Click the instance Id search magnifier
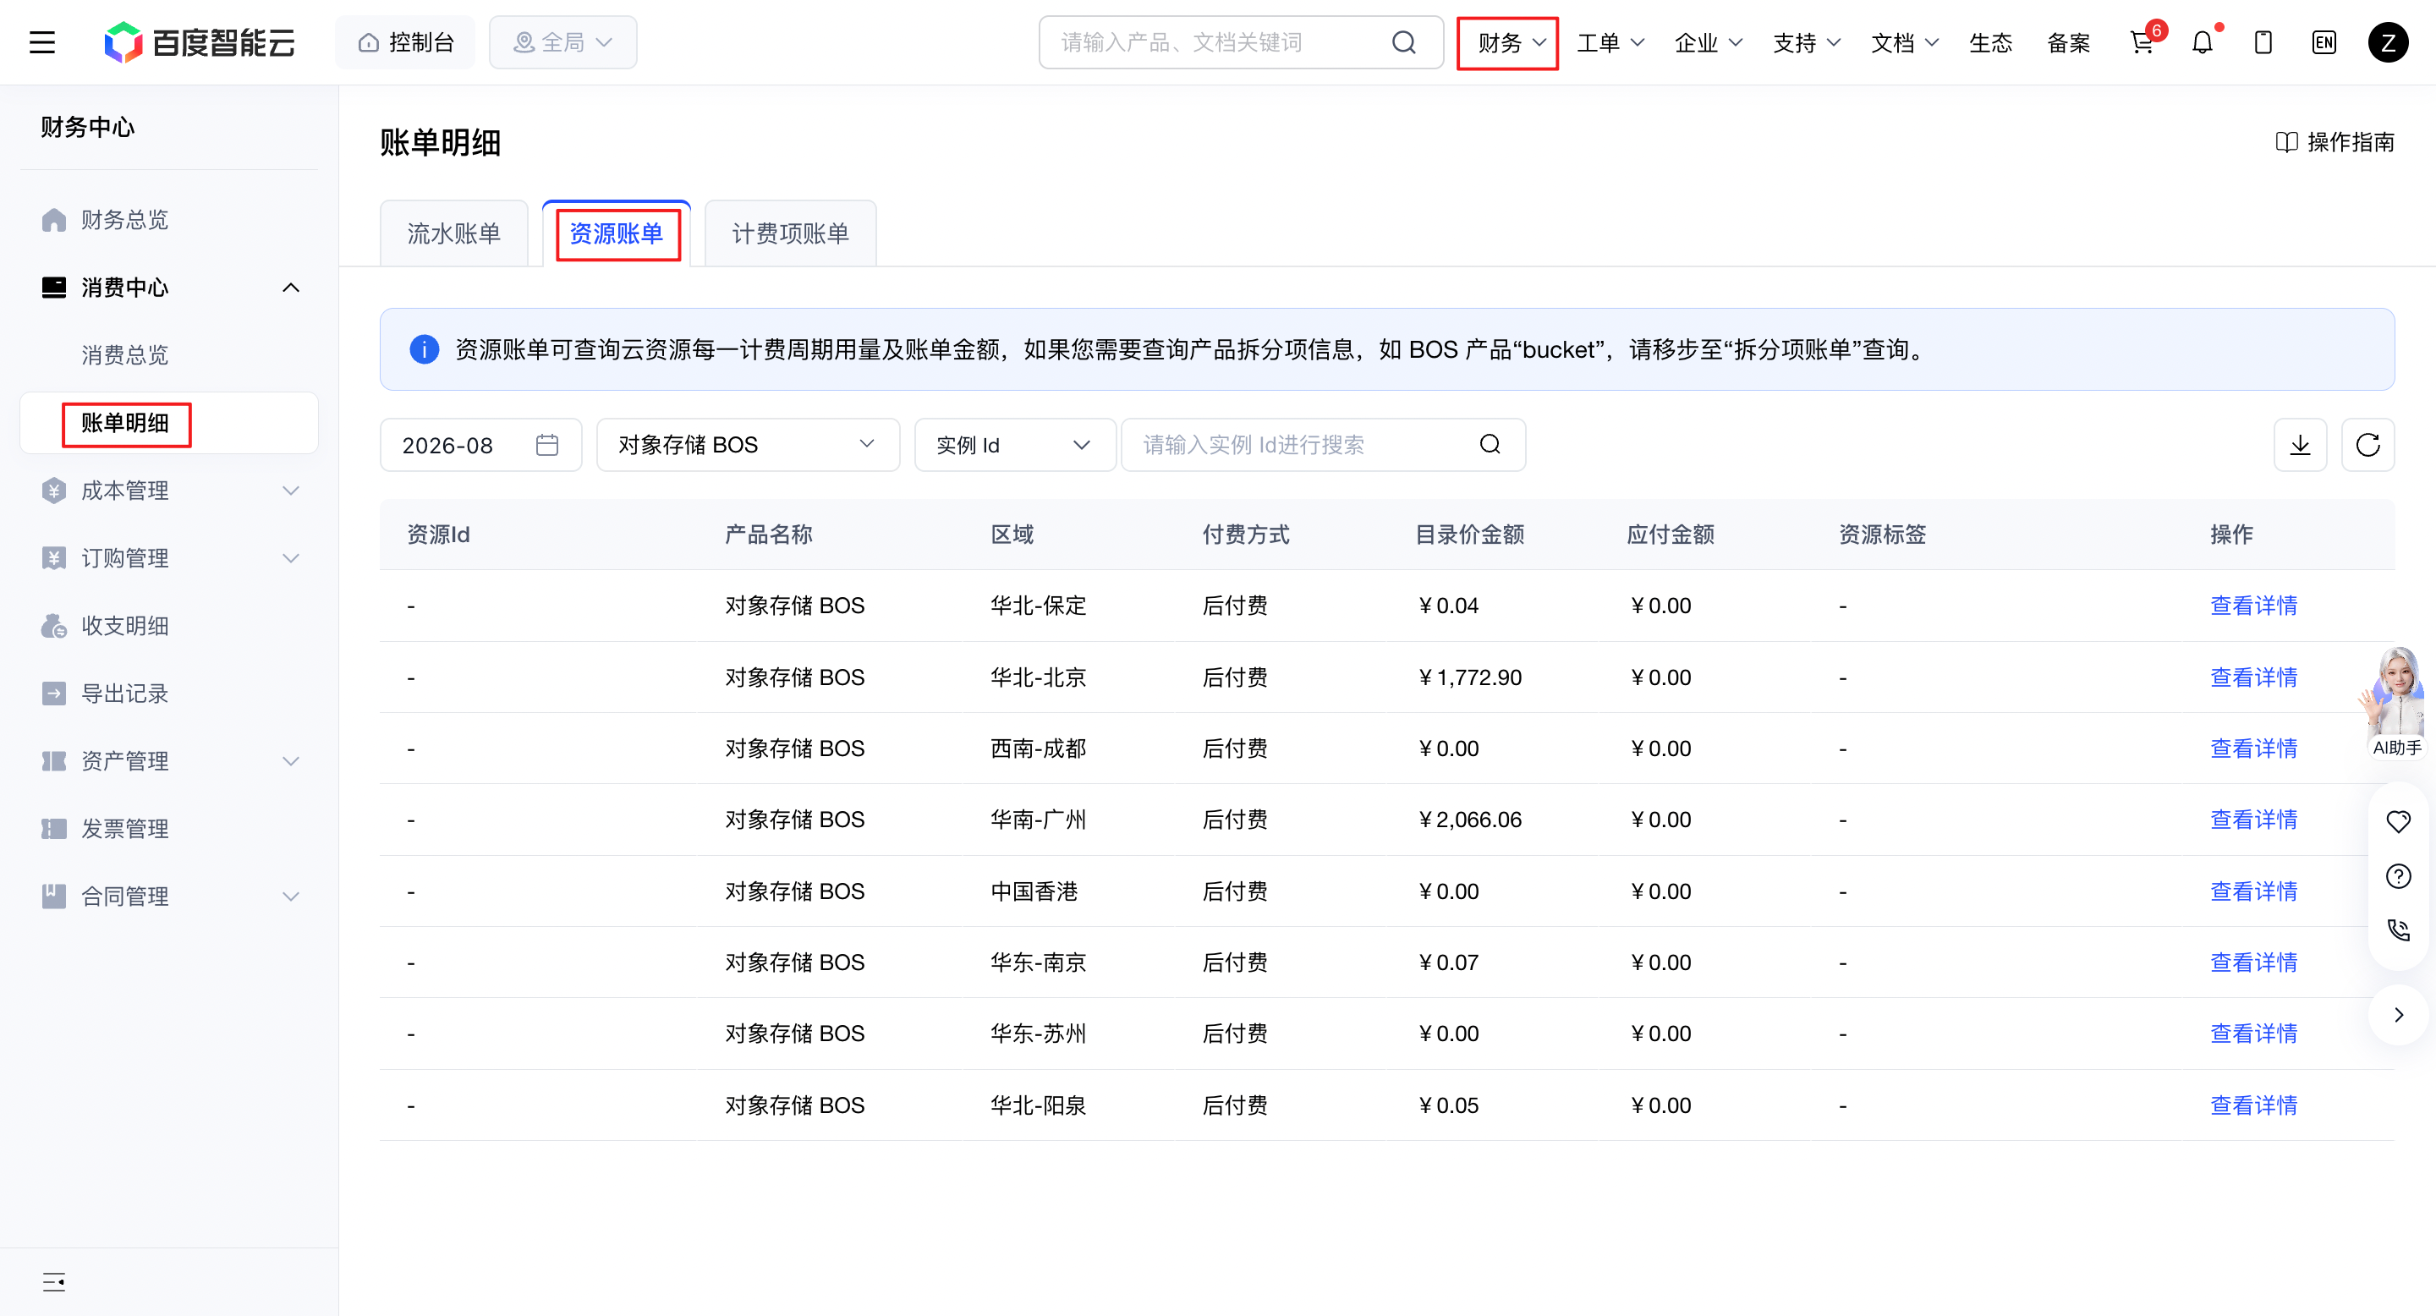The width and height of the screenshot is (2436, 1316). [x=1490, y=444]
